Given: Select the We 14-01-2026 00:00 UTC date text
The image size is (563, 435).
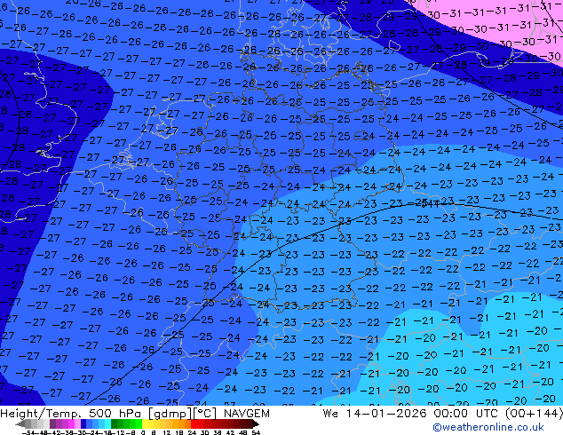Looking at the screenshot, I should coord(442,414).
